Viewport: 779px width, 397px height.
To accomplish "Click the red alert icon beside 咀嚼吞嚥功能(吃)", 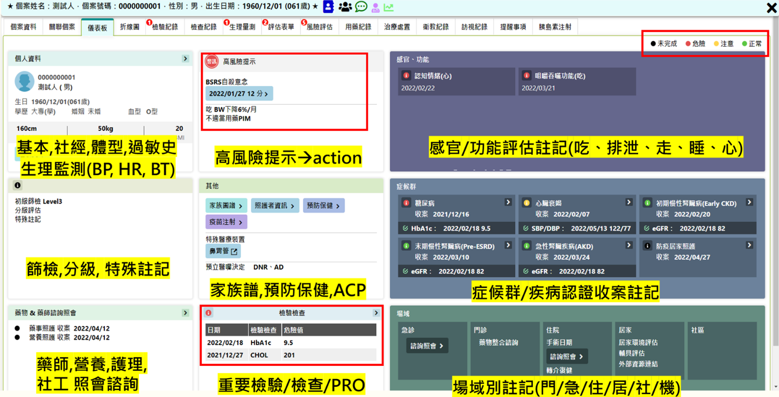I will tap(526, 76).
